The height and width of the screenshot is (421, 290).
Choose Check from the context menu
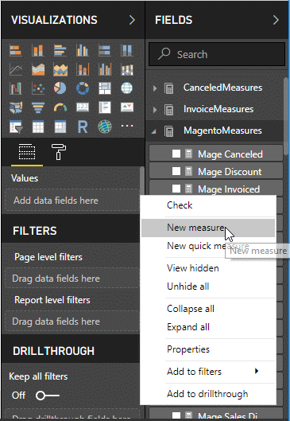pyautogui.click(x=208, y=205)
